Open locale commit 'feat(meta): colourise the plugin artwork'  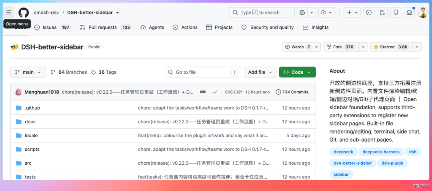click(x=204, y=136)
